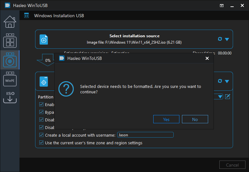Click the installation source file icon
The image size is (249, 172).
point(44,39)
